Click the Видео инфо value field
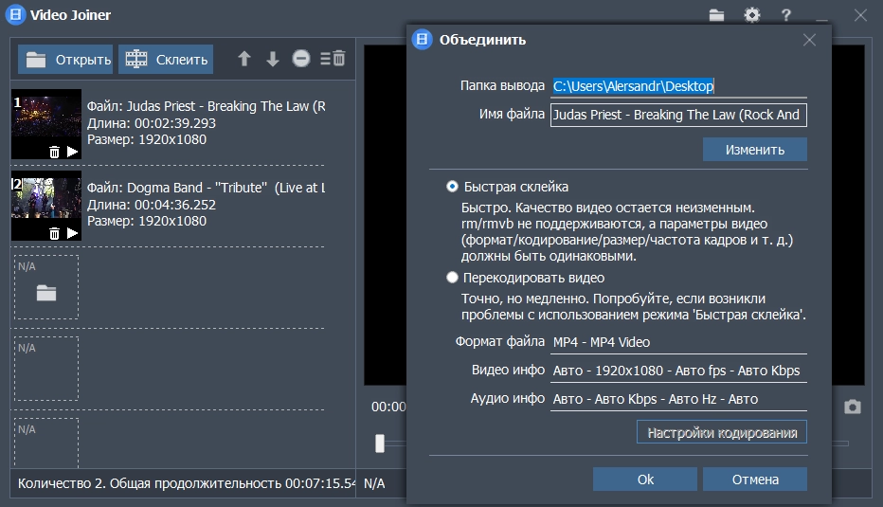This screenshot has height=507, width=883. point(678,371)
